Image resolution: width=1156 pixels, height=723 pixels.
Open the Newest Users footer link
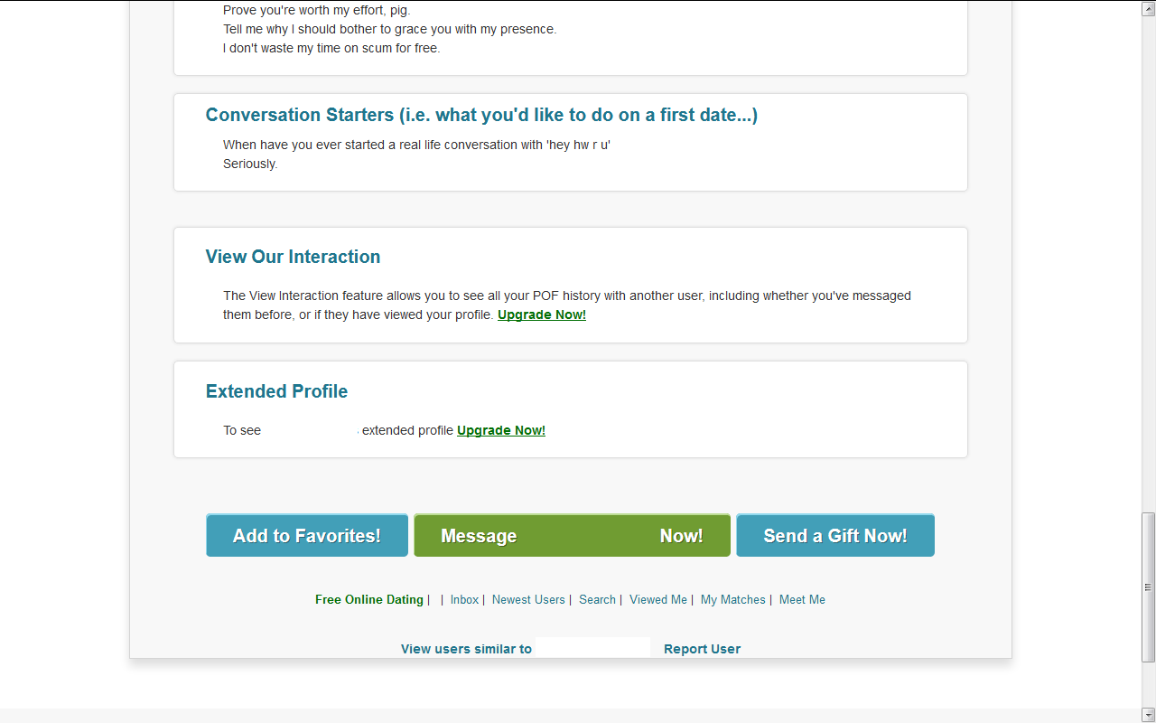(528, 600)
